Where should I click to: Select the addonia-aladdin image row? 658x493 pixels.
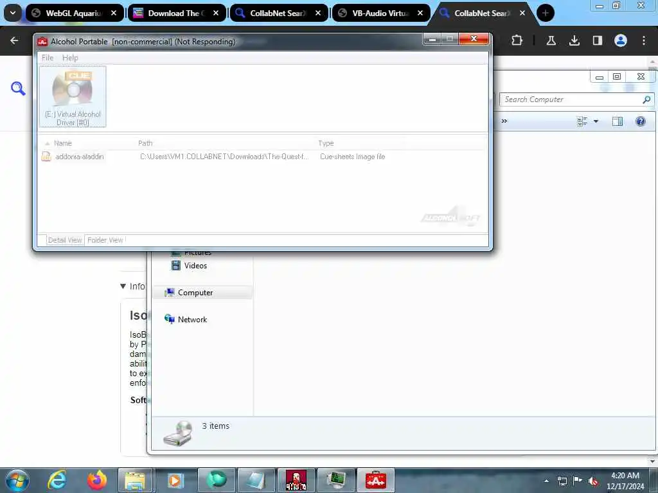263,157
